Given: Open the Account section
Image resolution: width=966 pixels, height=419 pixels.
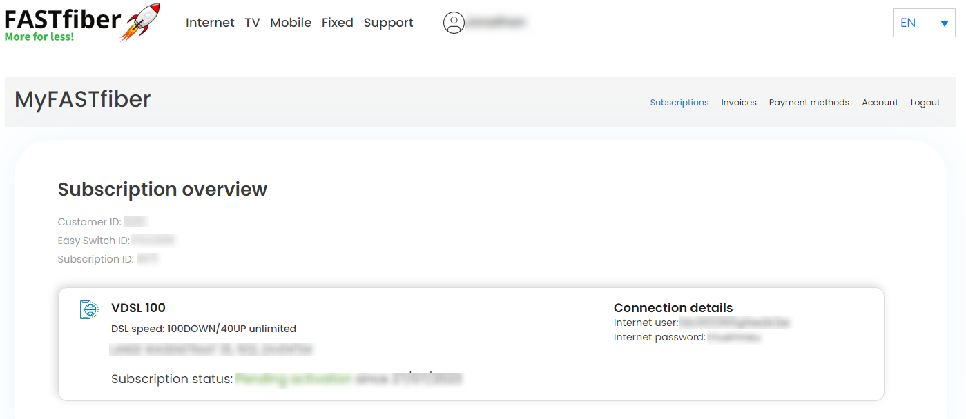Looking at the screenshot, I should coord(880,102).
